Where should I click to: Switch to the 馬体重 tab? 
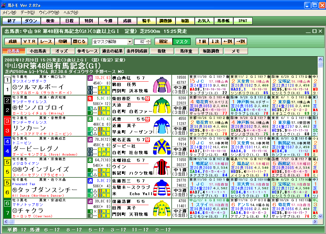tap(186, 51)
